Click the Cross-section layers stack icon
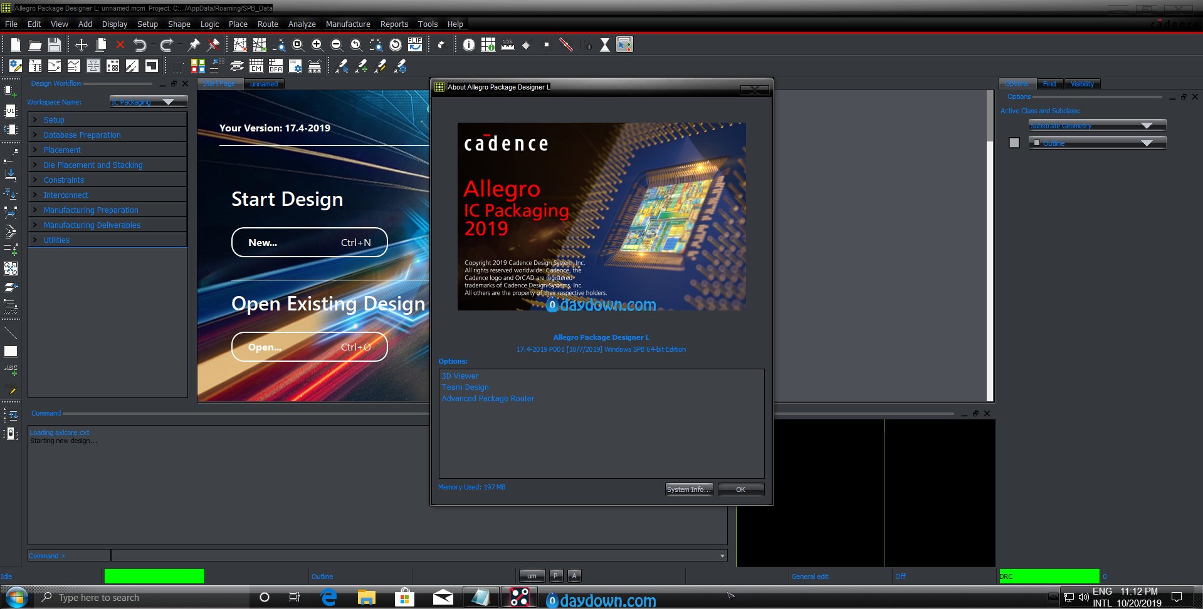1203x609 pixels. pos(237,66)
